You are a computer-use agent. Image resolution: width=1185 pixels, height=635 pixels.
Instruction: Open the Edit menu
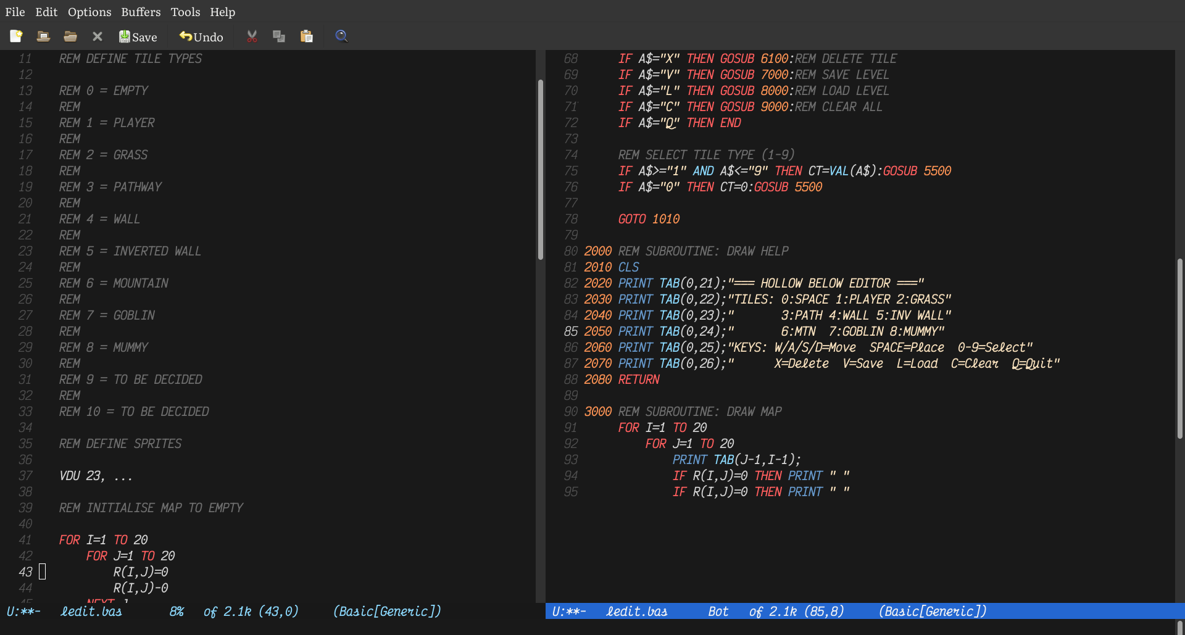(x=46, y=12)
